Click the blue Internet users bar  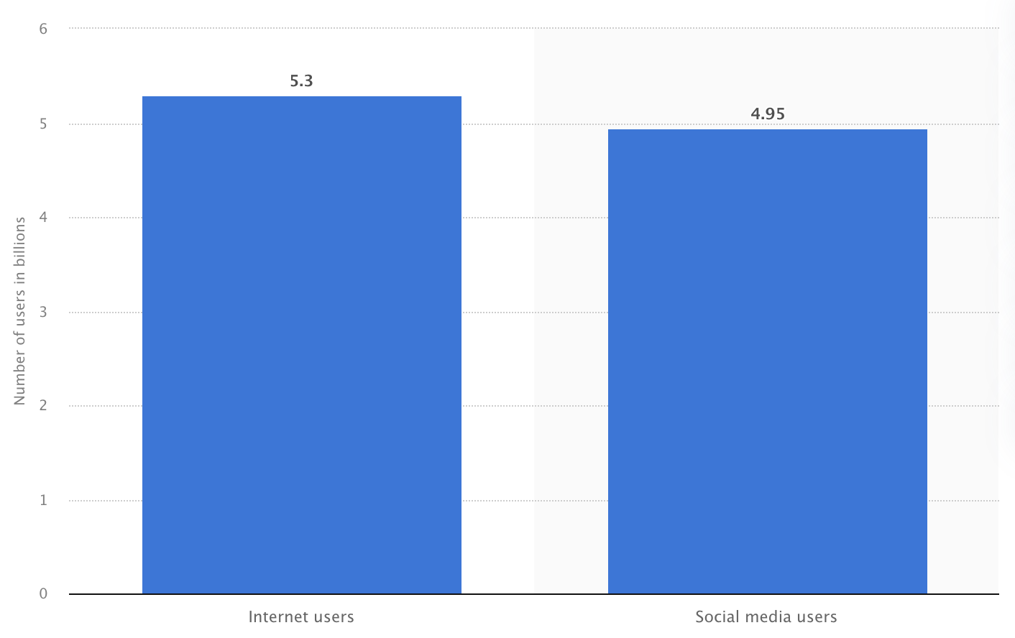[302, 345]
